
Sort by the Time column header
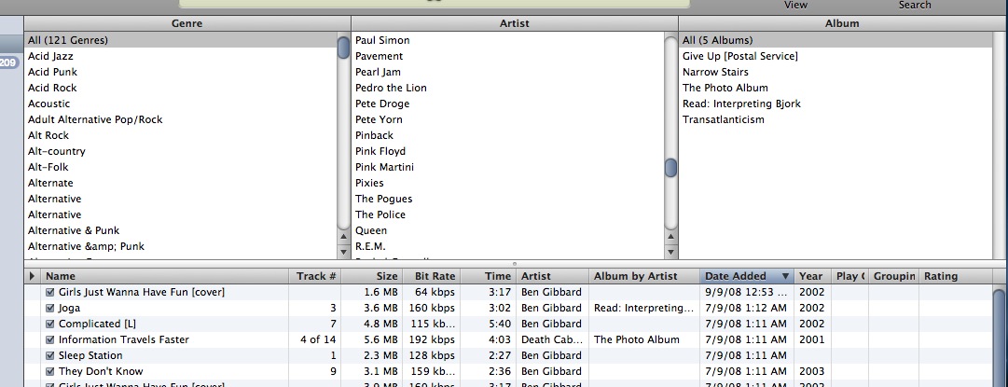tap(489, 276)
